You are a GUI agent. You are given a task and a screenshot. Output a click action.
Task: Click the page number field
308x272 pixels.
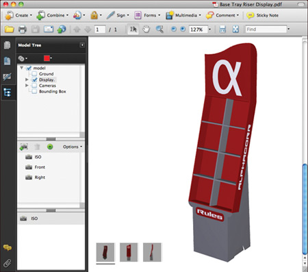pos(100,29)
